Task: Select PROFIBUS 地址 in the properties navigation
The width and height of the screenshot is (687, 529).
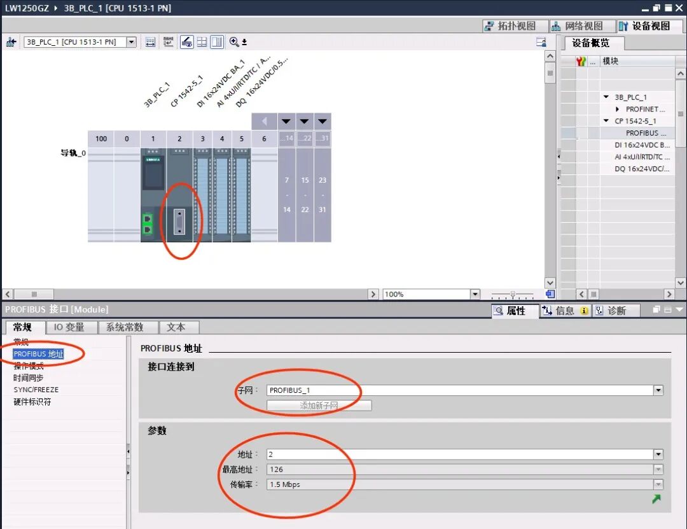Action: click(39, 354)
